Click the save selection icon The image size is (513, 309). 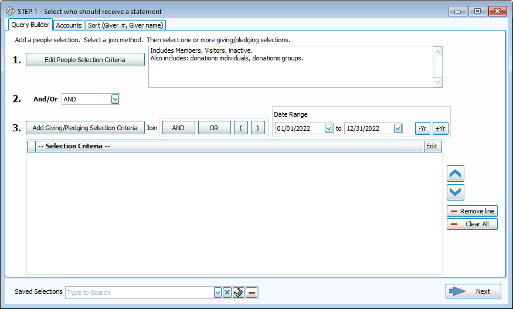(239, 293)
